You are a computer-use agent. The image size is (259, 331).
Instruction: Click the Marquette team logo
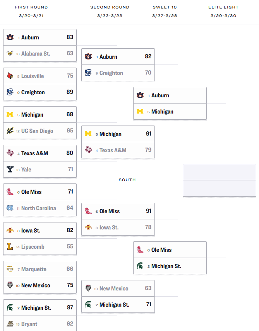tap(10, 269)
